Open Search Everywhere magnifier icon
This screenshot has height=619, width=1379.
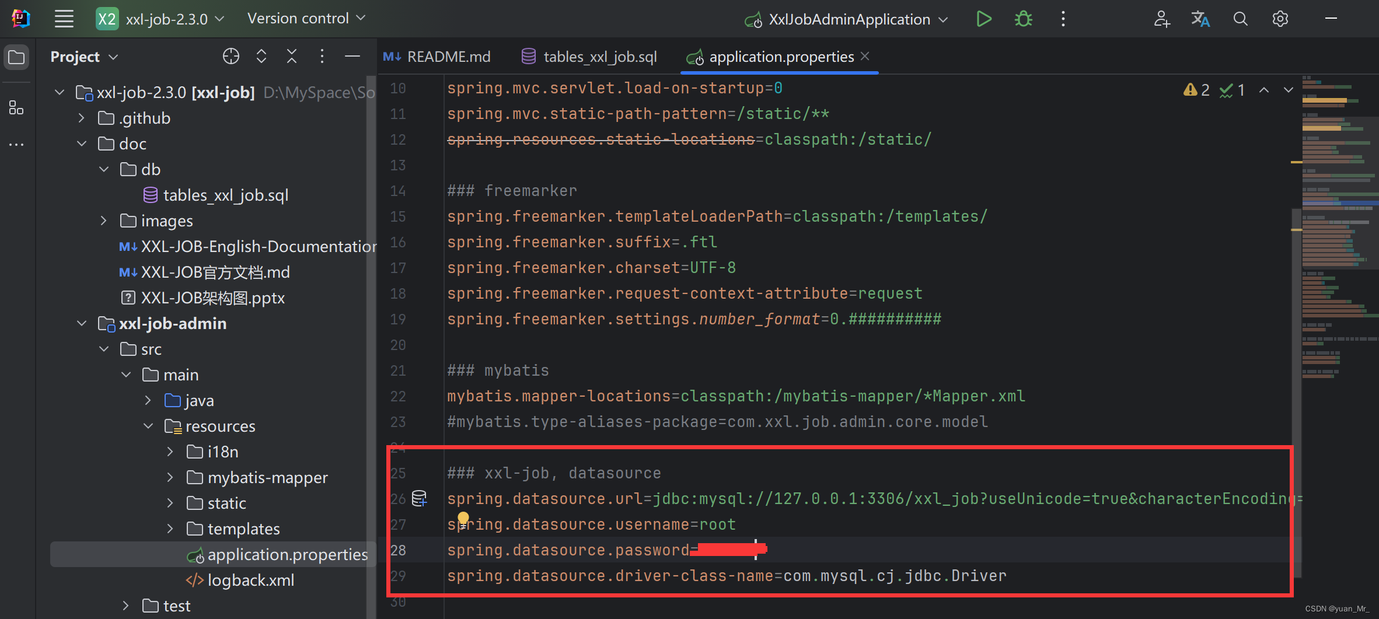tap(1240, 19)
